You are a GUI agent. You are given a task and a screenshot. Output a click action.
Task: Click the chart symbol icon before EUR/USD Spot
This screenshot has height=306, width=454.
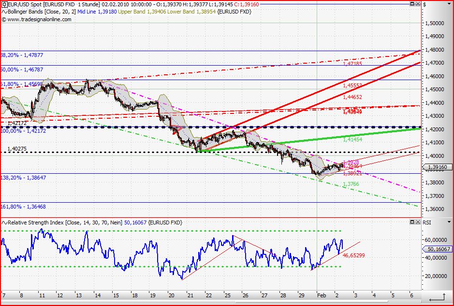coord(4,4)
